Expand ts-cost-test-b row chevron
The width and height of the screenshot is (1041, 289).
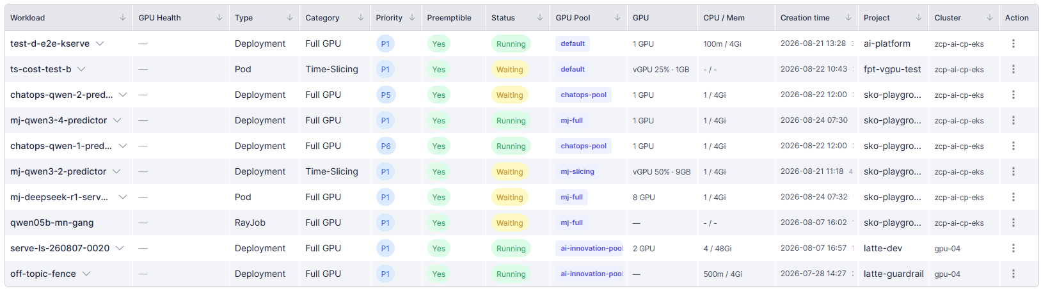pos(81,69)
